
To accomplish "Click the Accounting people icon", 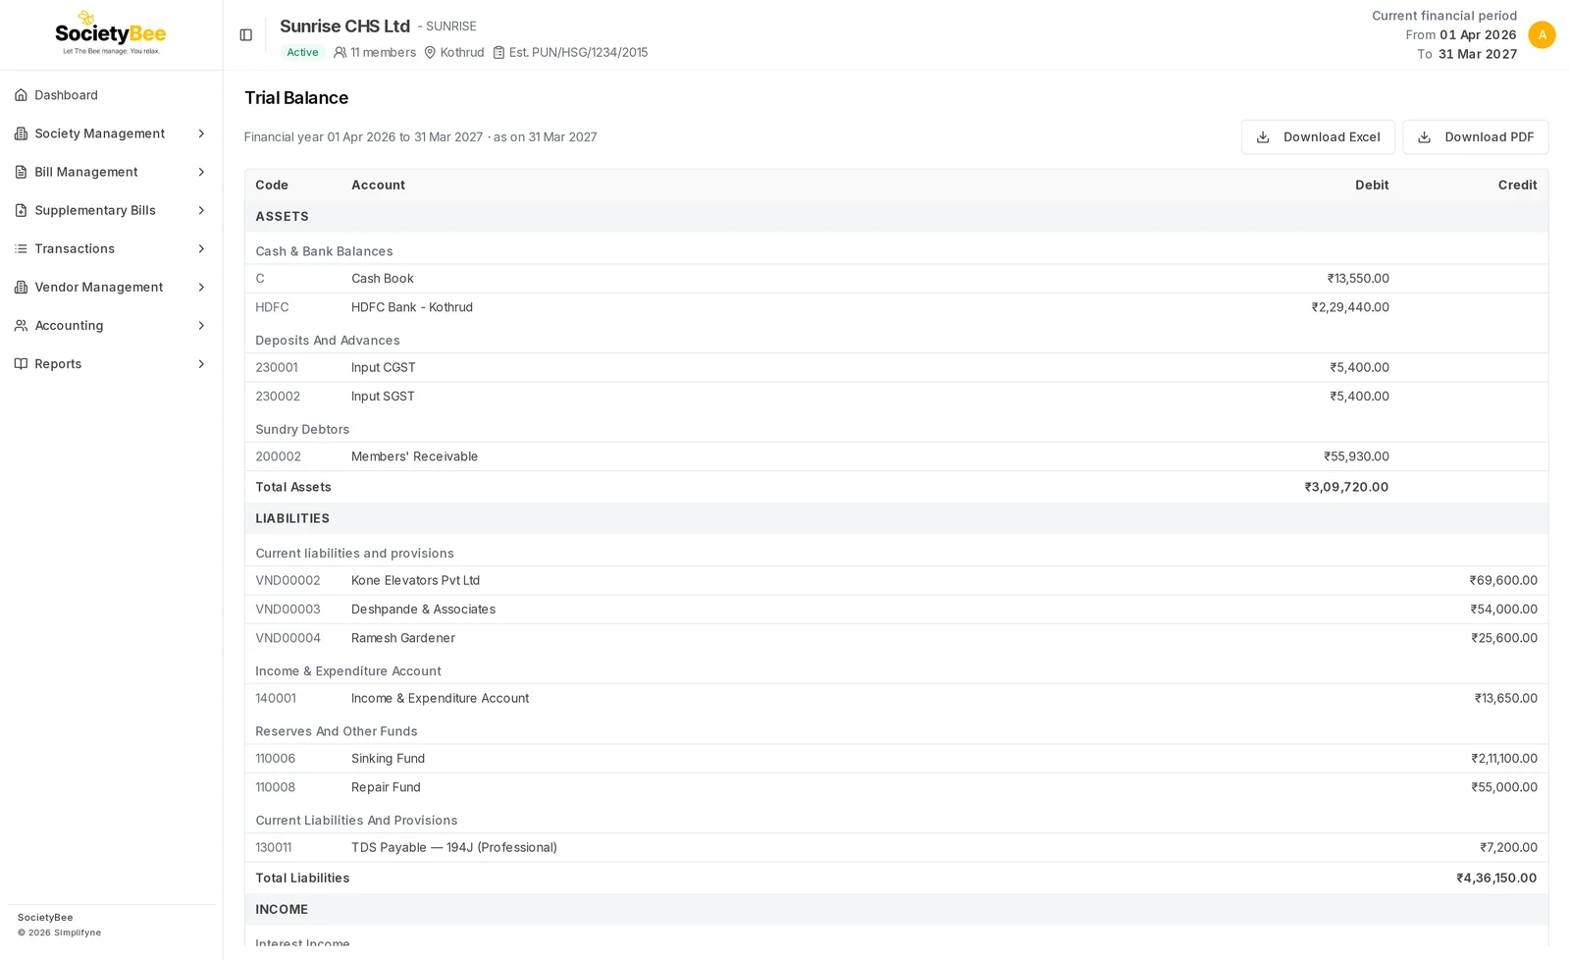I will 21,325.
